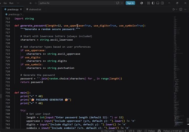
Task: Click 'characters += string.digits' line
Action: 47,61
